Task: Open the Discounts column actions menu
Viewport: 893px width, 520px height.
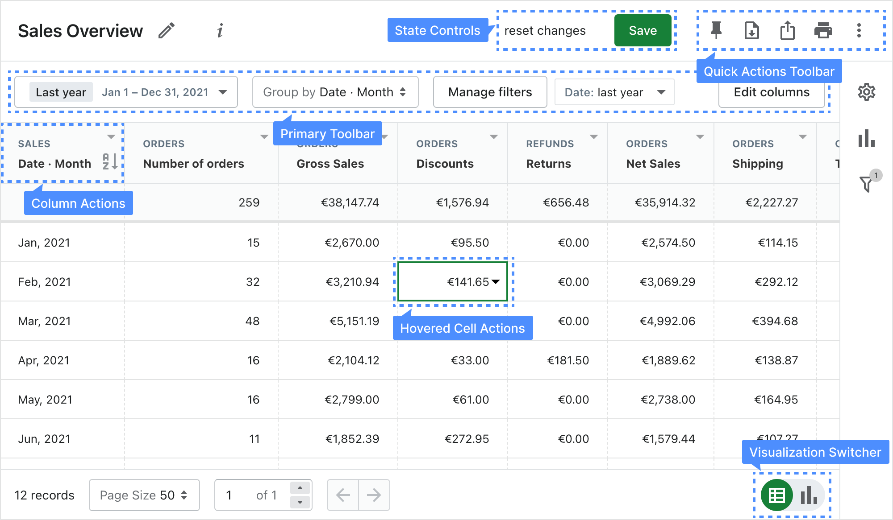Action: point(494,137)
